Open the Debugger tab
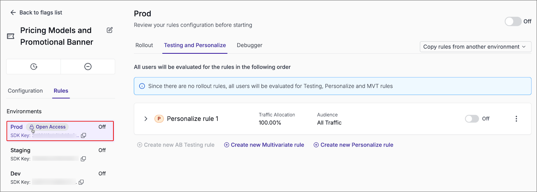 (249, 45)
